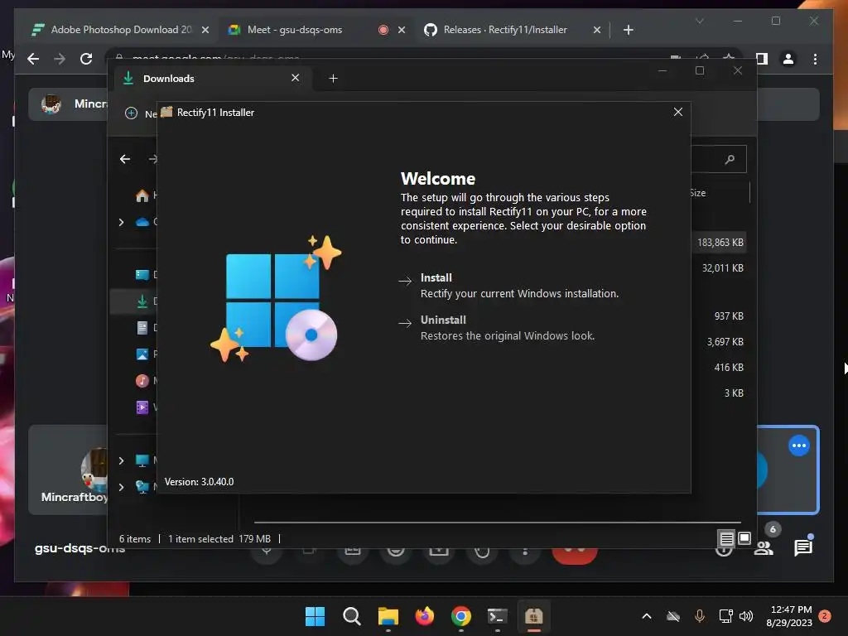
Task: Select Rectify11 Installer taskbar icon
Action: click(534, 616)
